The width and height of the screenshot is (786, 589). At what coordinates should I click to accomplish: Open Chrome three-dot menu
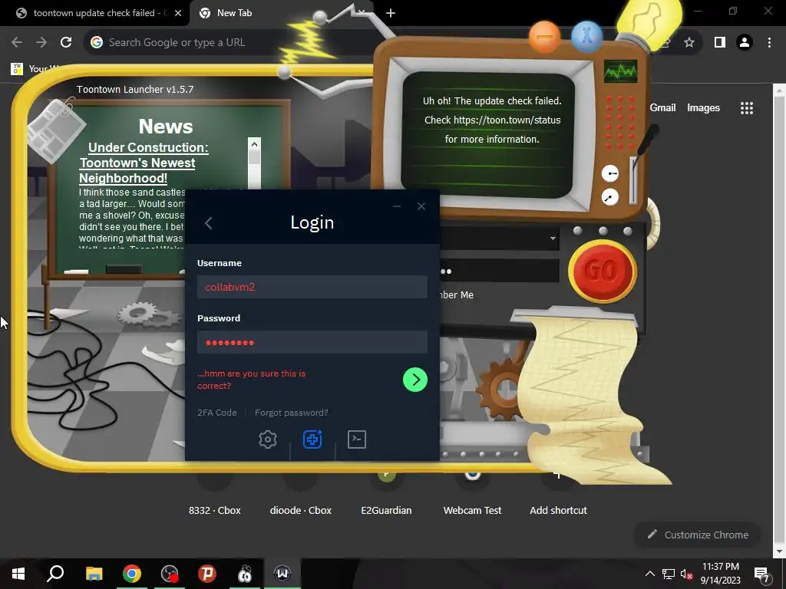pos(769,43)
